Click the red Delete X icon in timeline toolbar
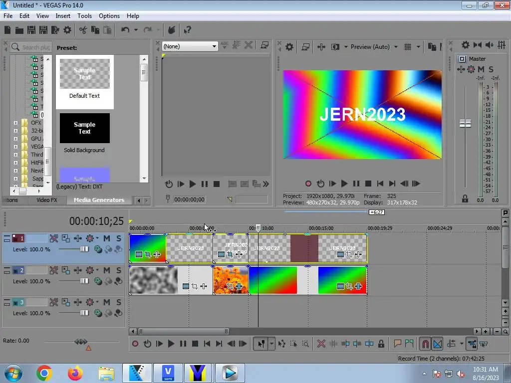 click(x=321, y=344)
